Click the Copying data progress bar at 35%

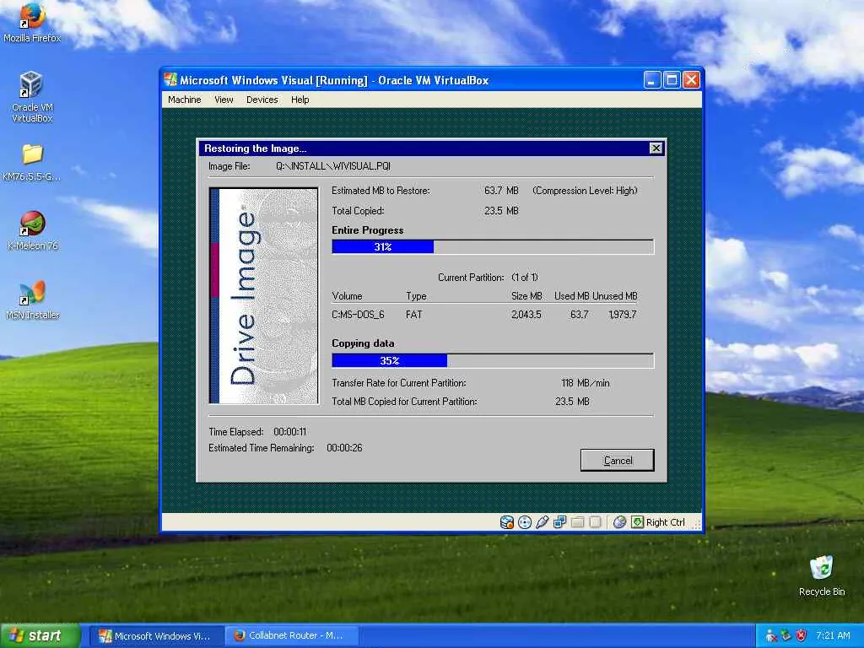click(x=493, y=361)
